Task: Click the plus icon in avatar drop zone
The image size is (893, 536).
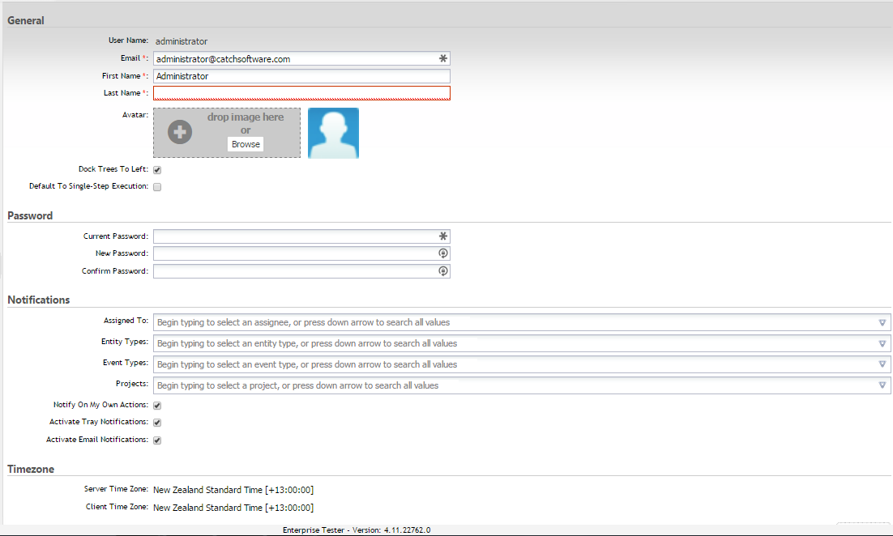Action: (180, 132)
